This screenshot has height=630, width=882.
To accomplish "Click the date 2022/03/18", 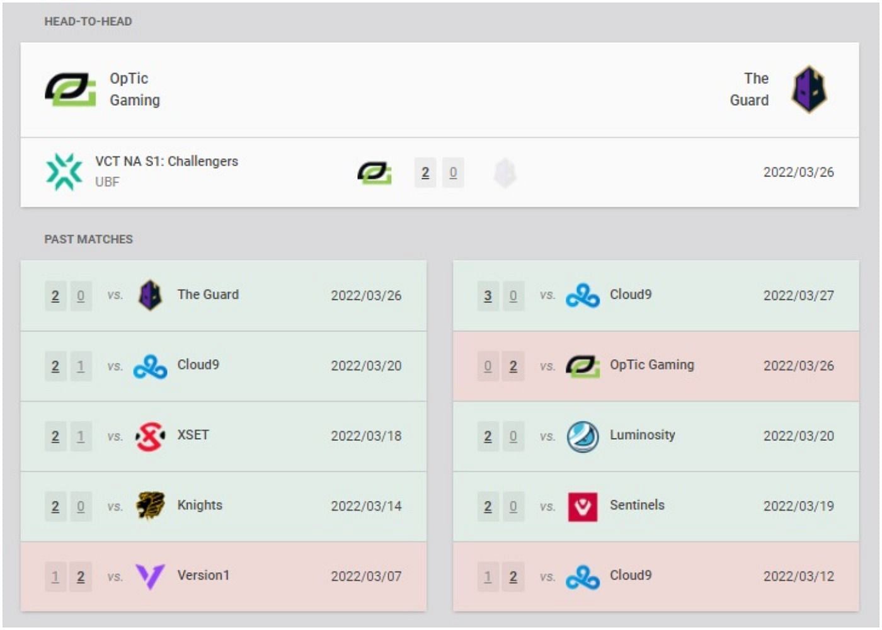I will [x=366, y=436].
